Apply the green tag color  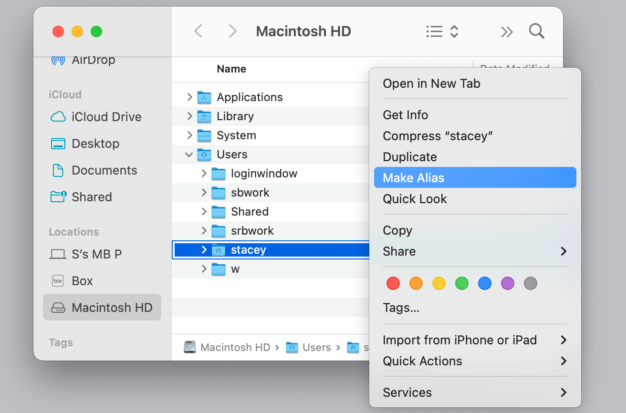click(x=462, y=283)
